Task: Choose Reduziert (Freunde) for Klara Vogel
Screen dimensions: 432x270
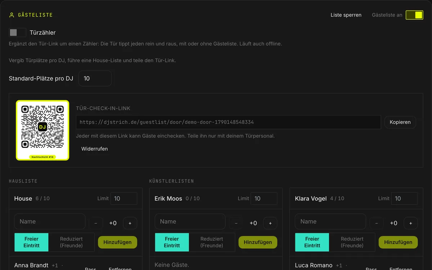Action: (352, 242)
